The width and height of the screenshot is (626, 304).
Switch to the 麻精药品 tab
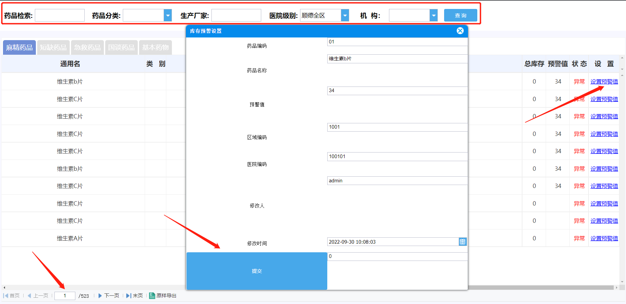(x=19, y=47)
